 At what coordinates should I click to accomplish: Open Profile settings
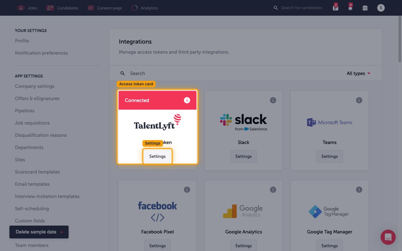click(22, 41)
